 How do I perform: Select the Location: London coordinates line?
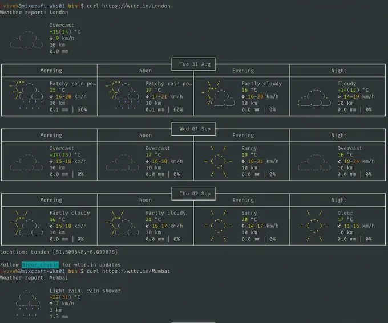coord(59,252)
